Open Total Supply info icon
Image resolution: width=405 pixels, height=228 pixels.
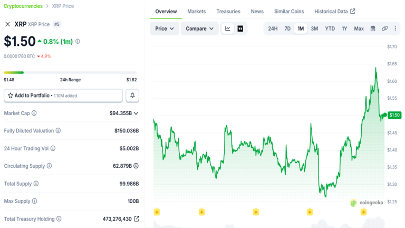36,184
